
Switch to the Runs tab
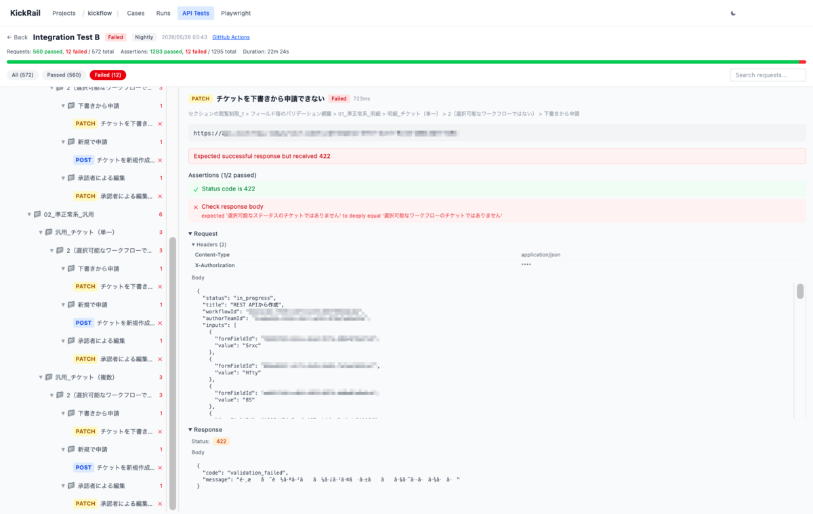click(163, 13)
